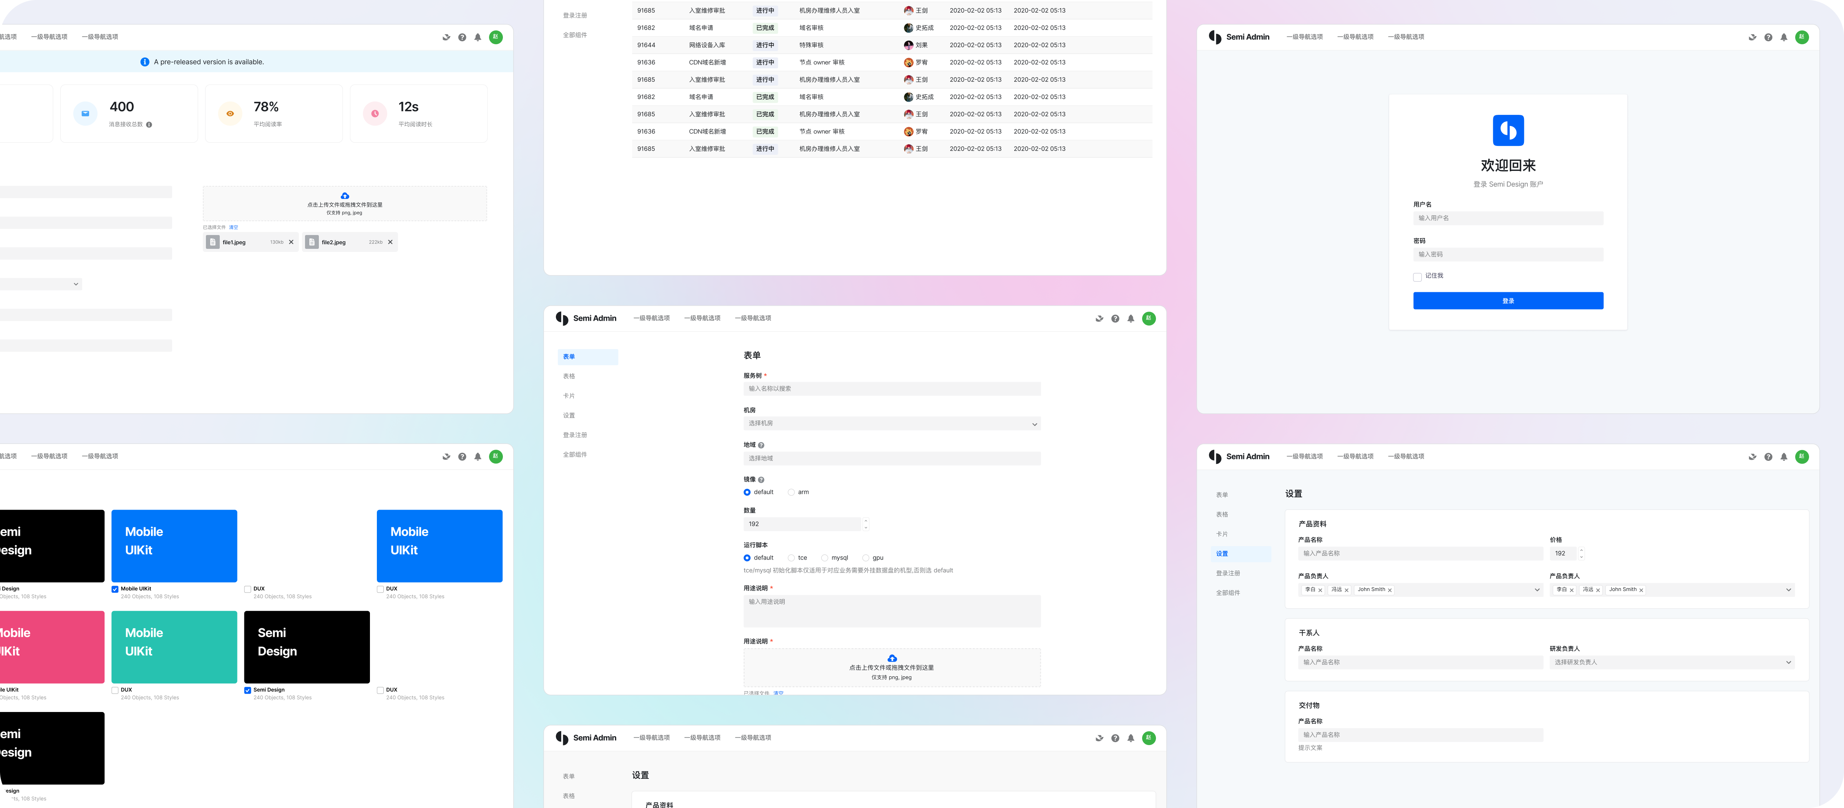Click the 网络设备入库 cell in the table
The image size is (1844, 808).
[706, 45]
